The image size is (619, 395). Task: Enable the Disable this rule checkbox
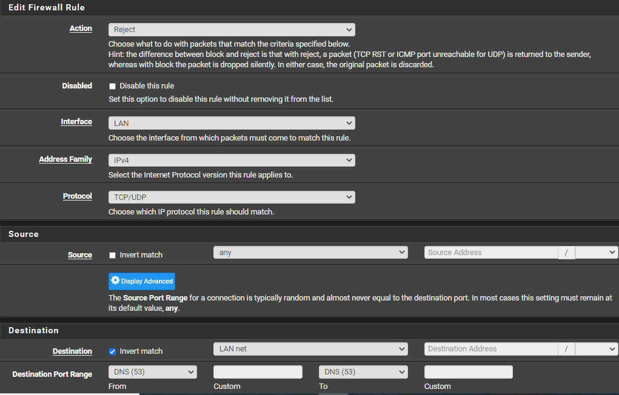[x=113, y=86]
